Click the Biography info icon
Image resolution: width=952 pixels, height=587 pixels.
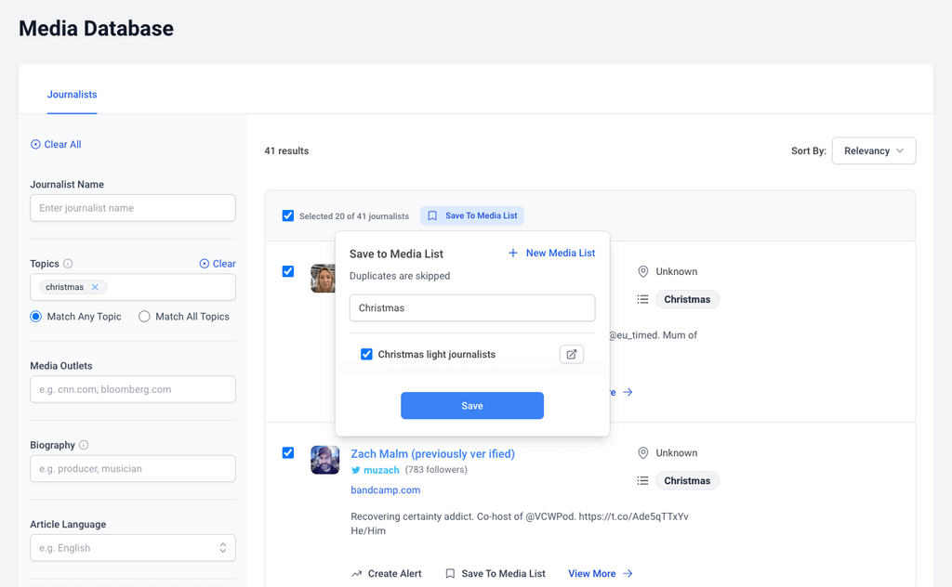(84, 445)
